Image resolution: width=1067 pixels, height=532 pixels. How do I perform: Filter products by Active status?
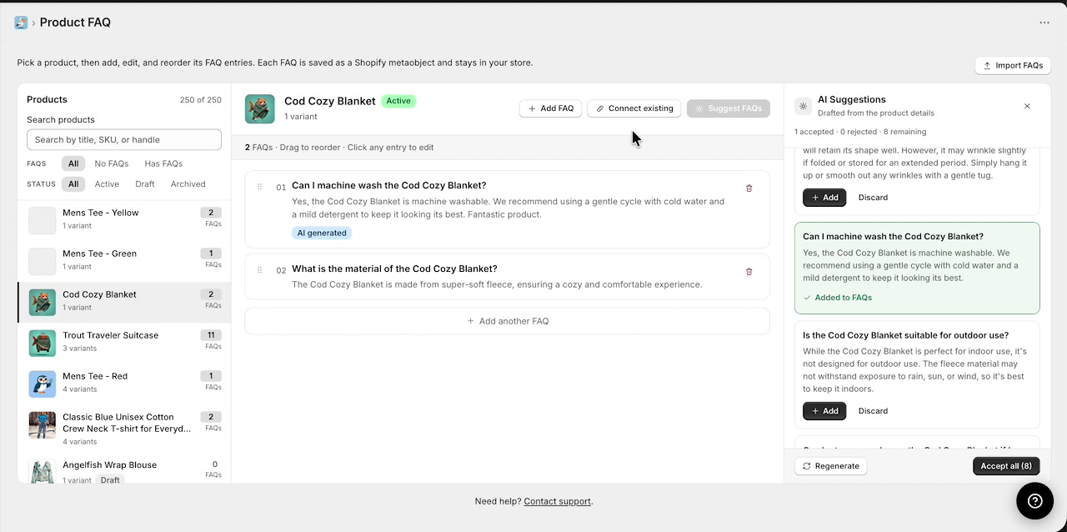[107, 183]
